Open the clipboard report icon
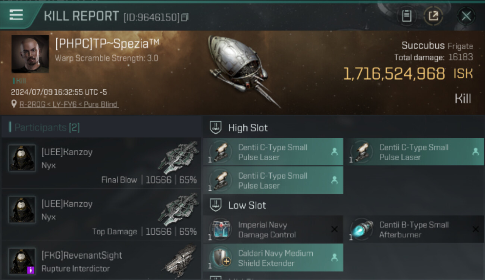 tap(407, 16)
